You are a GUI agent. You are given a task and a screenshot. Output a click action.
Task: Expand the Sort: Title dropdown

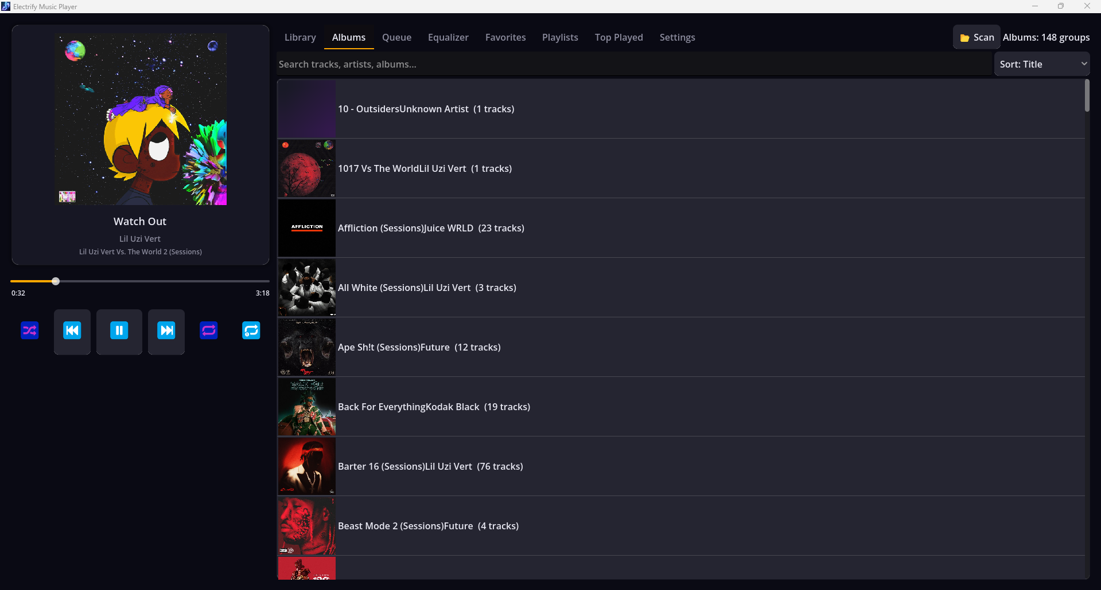[1042, 64]
